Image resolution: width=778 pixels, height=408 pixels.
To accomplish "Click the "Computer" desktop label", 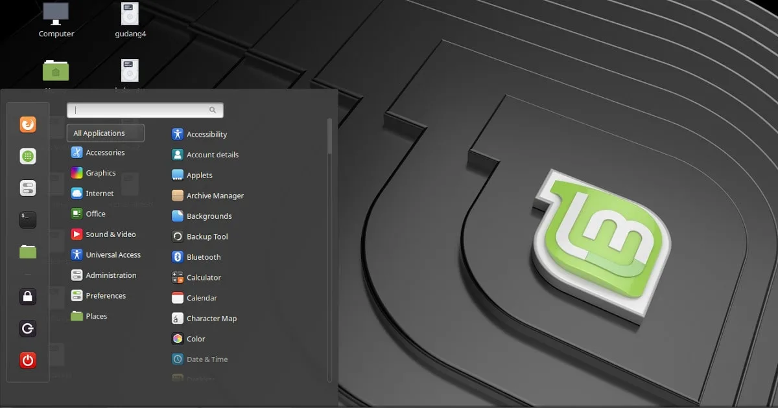I will [x=56, y=34].
